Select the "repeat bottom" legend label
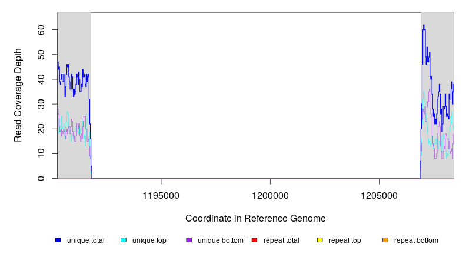The height and width of the screenshot is (254, 466). pyautogui.click(x=416, y=240)
